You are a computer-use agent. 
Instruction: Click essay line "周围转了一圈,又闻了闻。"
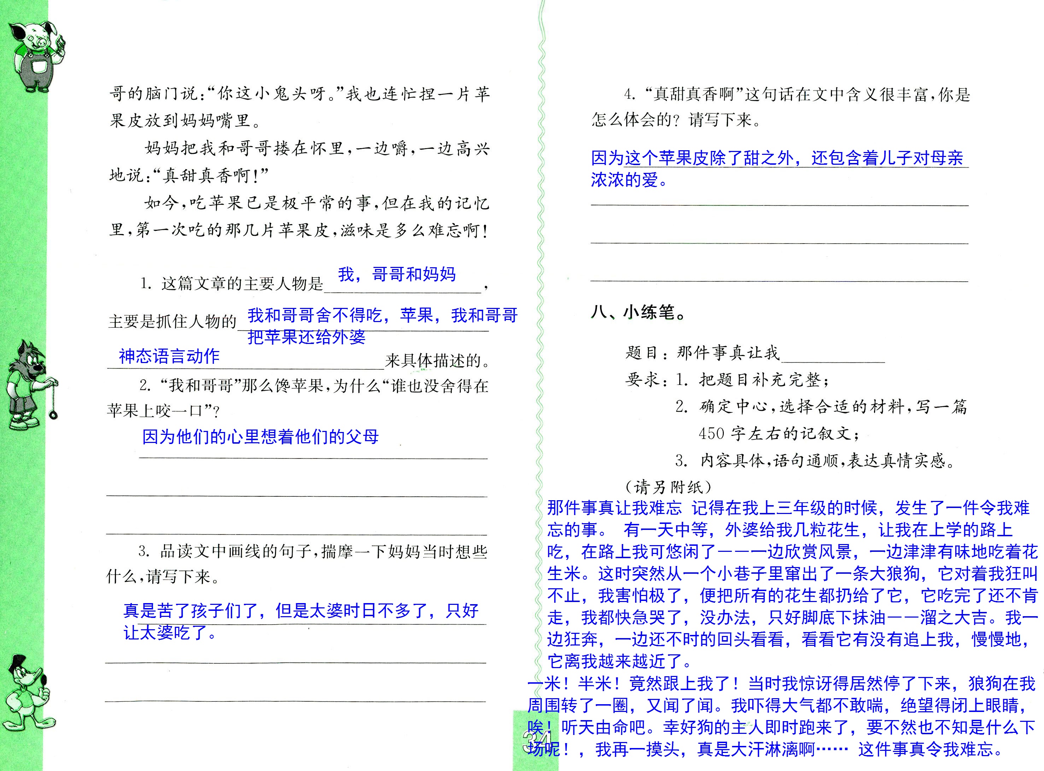[777, 706]
